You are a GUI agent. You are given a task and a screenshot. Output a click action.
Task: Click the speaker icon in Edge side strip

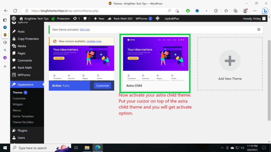(5, 42)
